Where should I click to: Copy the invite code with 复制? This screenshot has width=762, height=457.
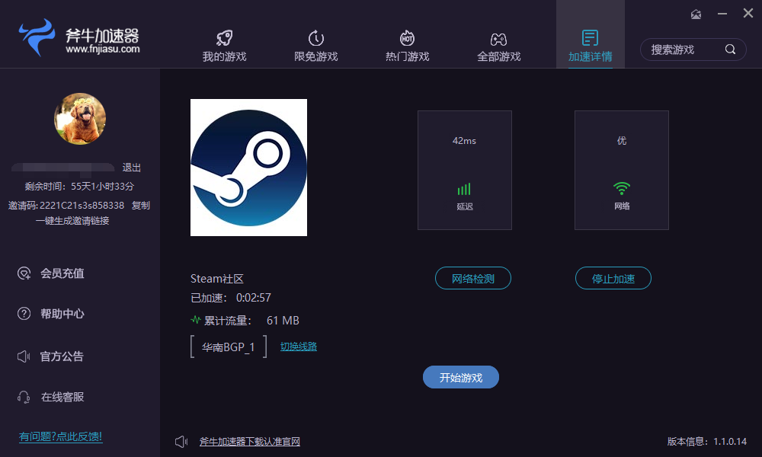(141, 206)
